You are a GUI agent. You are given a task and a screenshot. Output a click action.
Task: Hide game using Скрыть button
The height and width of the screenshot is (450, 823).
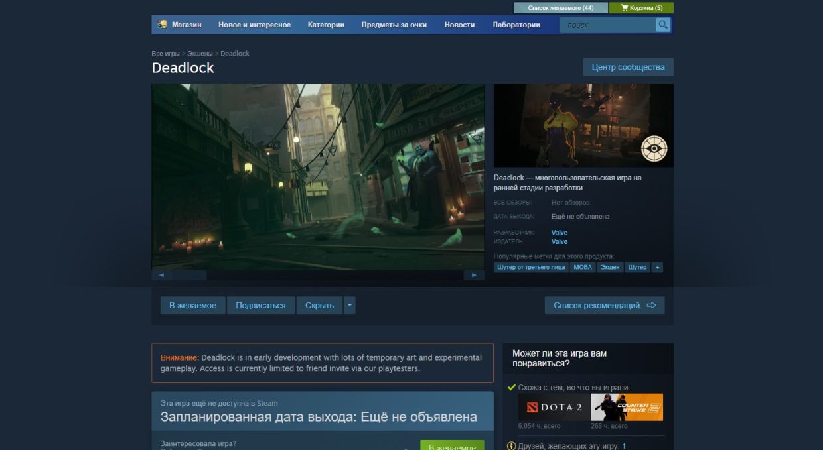[x=319, y=306]
